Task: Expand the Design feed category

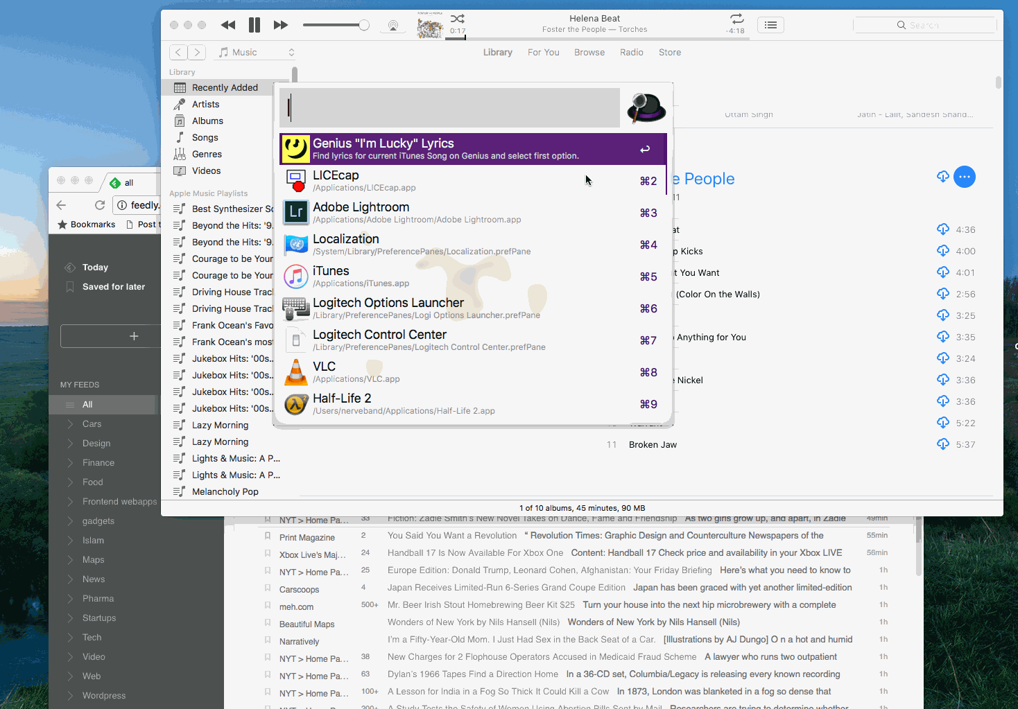Action: click(70, 444)
